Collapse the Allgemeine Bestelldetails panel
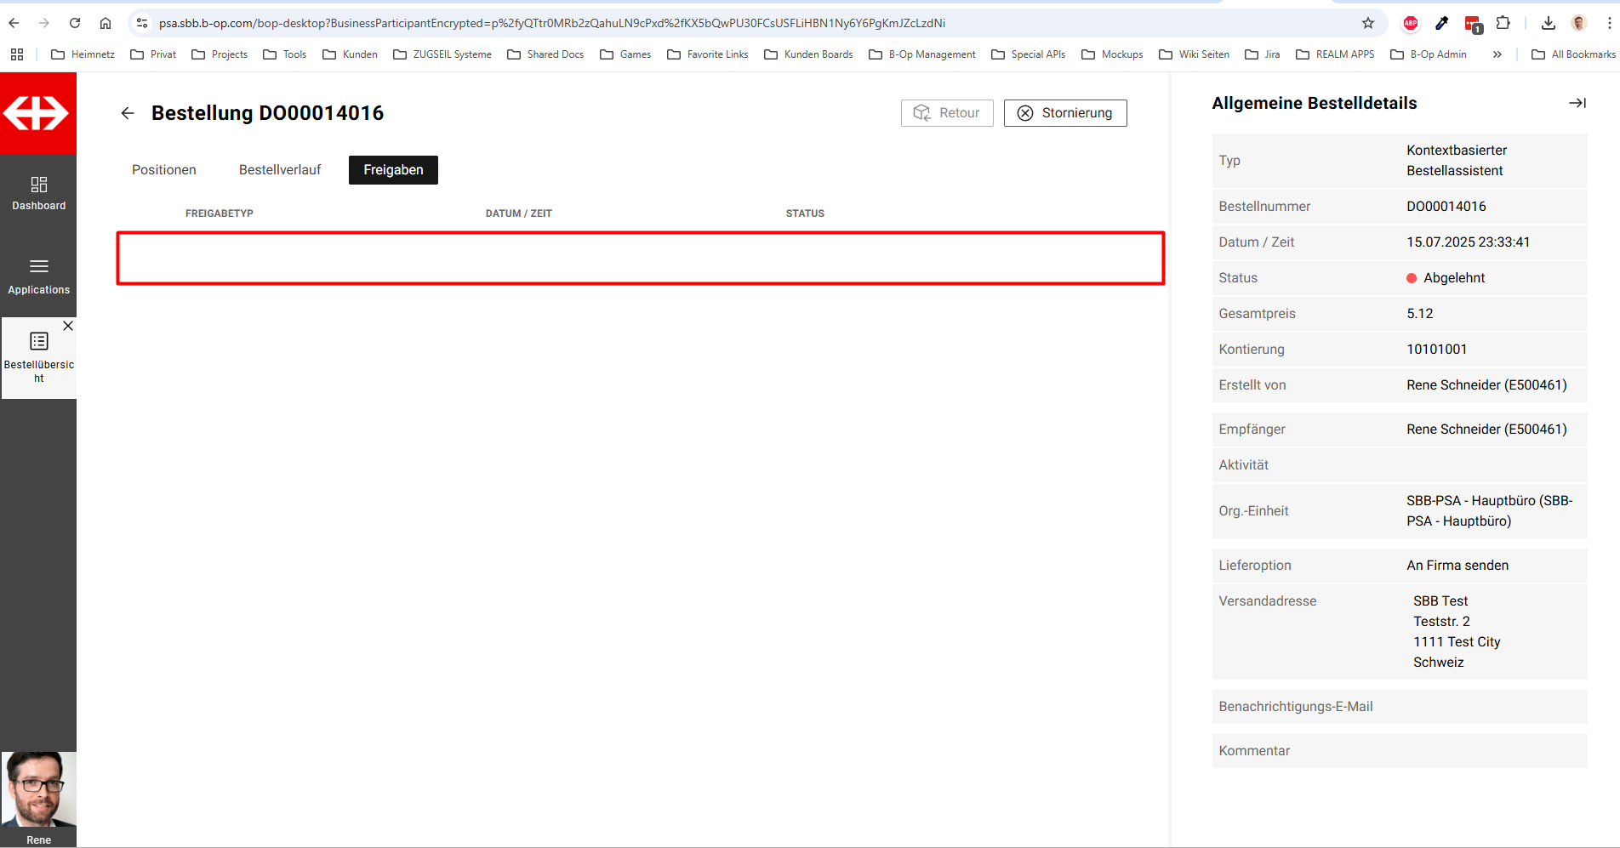This screenshot has width=1620, height=848. [x=1577, y=103]
